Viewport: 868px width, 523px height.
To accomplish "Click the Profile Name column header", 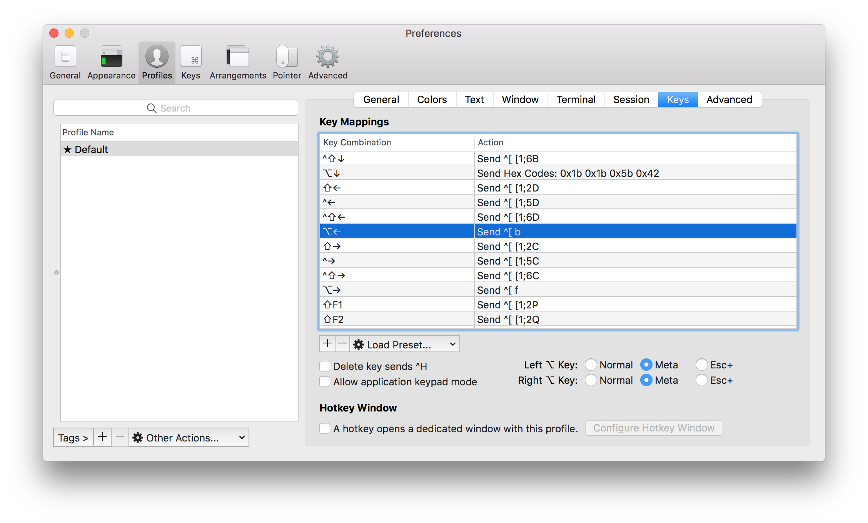I will pos(179,132).
